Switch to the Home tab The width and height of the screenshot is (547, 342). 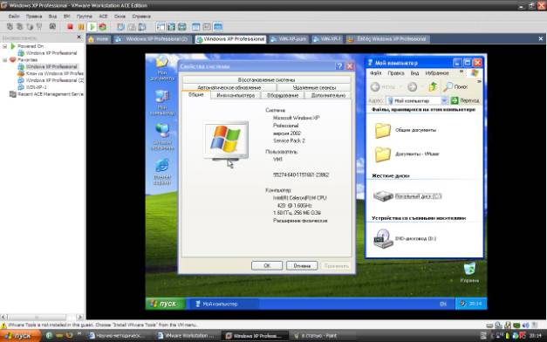(x=99, y=39)
